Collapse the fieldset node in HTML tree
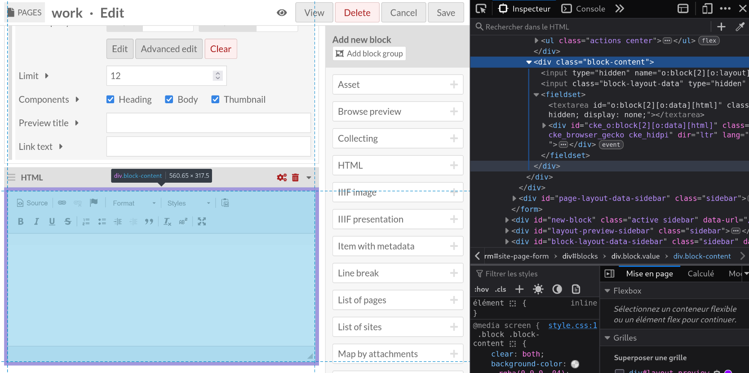This screenshot has width=749, height=373. (x=536, y=95)
